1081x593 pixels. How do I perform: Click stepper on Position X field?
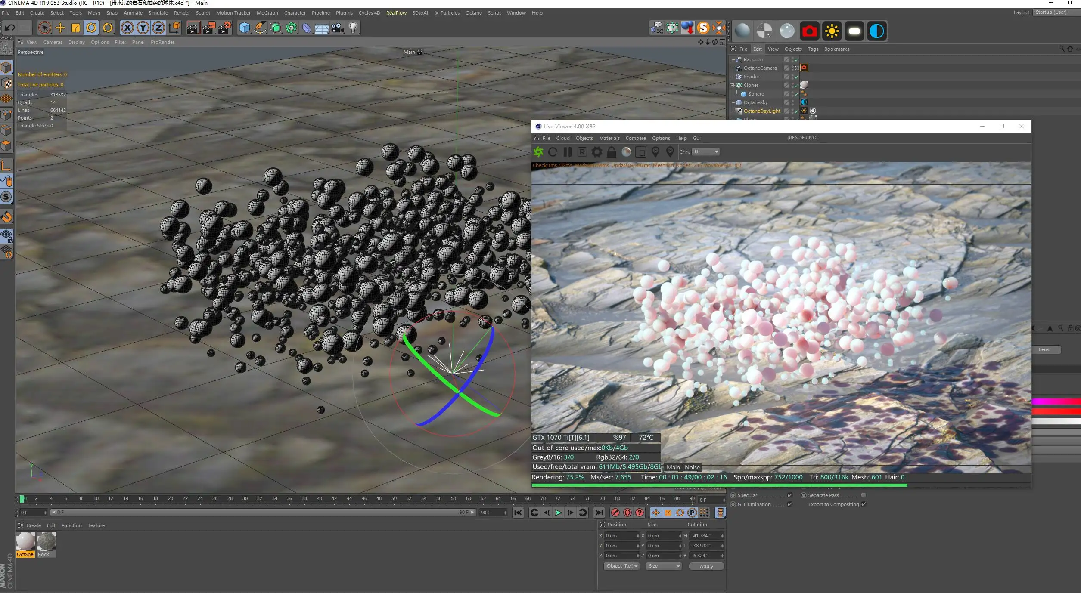[638, 536]
